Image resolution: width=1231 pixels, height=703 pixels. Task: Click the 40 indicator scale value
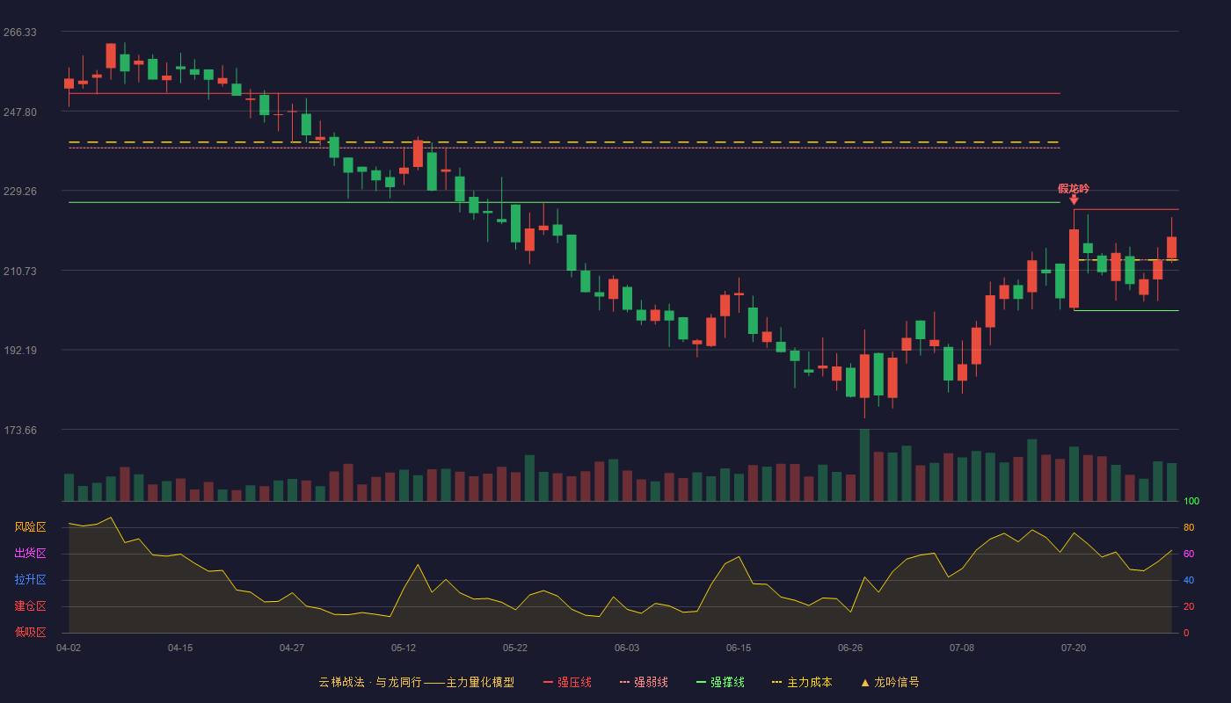[x=1189, y=580]
